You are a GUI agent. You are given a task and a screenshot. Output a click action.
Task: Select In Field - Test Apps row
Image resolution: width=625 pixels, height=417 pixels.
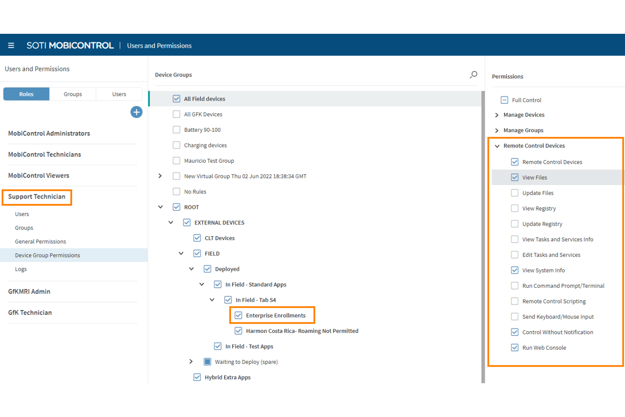249,346
